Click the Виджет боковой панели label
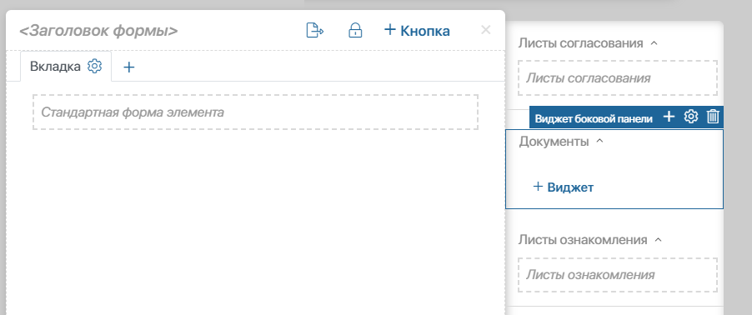The image size is (752, 315). (594, 119)
